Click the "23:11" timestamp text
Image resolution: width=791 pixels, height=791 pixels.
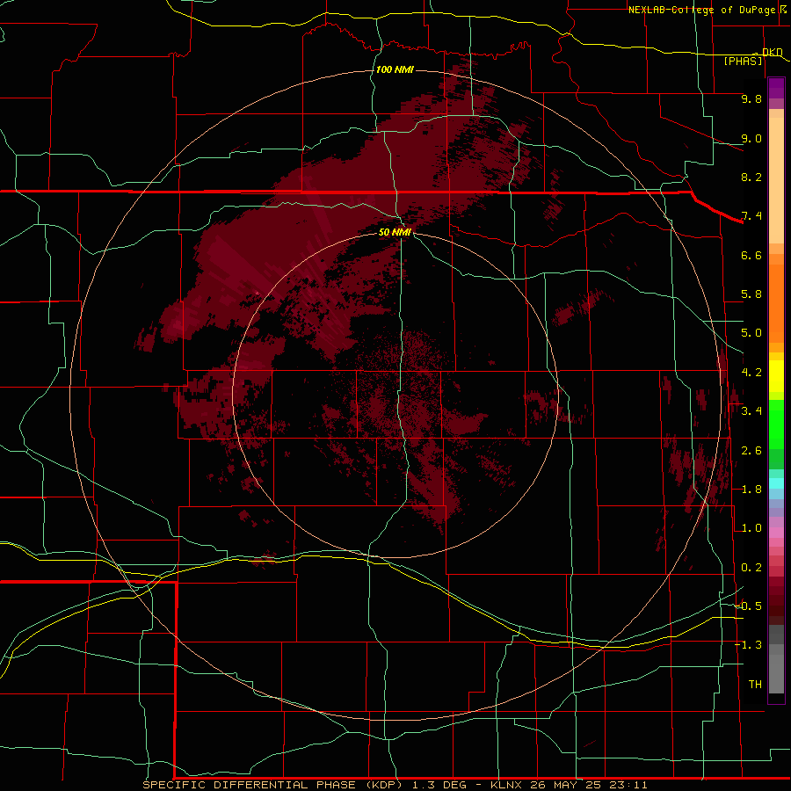click(628, 785)
